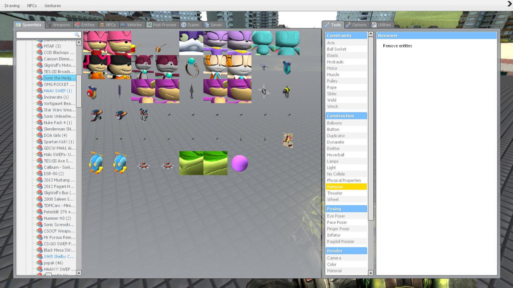This screenshot has width=513, height=288.
Task: Collapse the Render category header
Action: pos(346,251)
